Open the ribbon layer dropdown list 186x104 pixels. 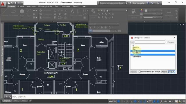click(x=112, y=11)
